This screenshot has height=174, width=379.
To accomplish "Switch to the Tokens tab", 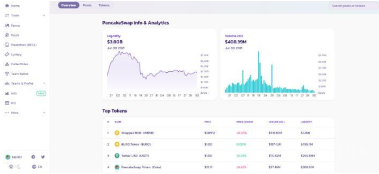I will pos(103,6).
